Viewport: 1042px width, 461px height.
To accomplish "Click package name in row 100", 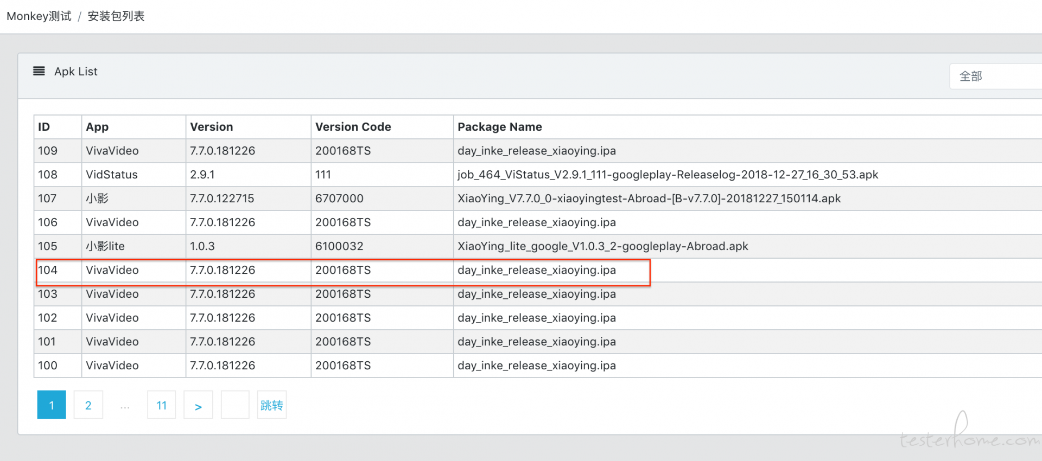I will point(537,366).
